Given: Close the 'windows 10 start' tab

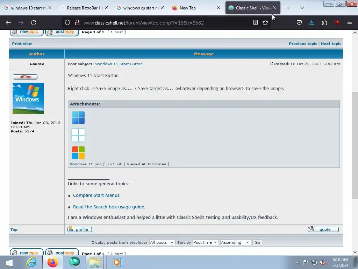Looking at the screenshot, I should pyautogui.click(x=50, y=8).
